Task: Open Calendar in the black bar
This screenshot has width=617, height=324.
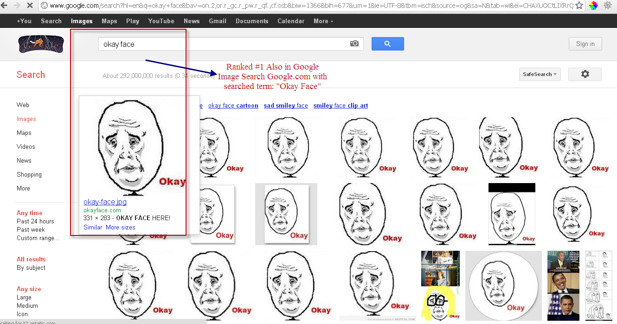Action: click(x=291, y=21)
